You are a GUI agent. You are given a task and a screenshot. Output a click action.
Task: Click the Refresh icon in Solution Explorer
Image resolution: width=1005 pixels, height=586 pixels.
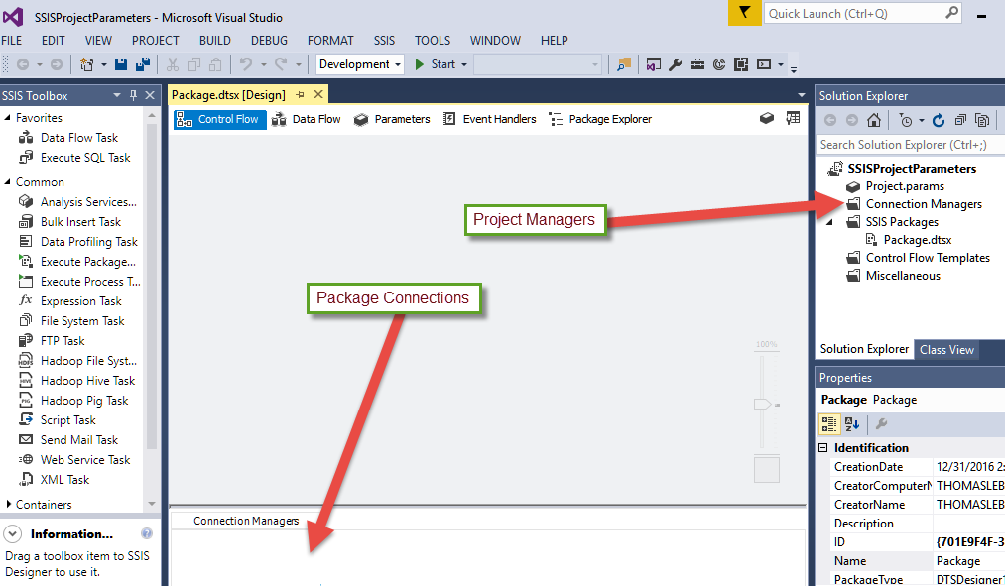939,120
